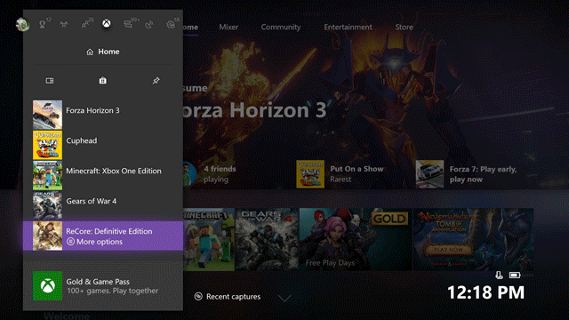Click the Cuphead icon beside Put On a Show
This screenshot has height=320, width=569.
pyautogui.click(x=310, y=174)
